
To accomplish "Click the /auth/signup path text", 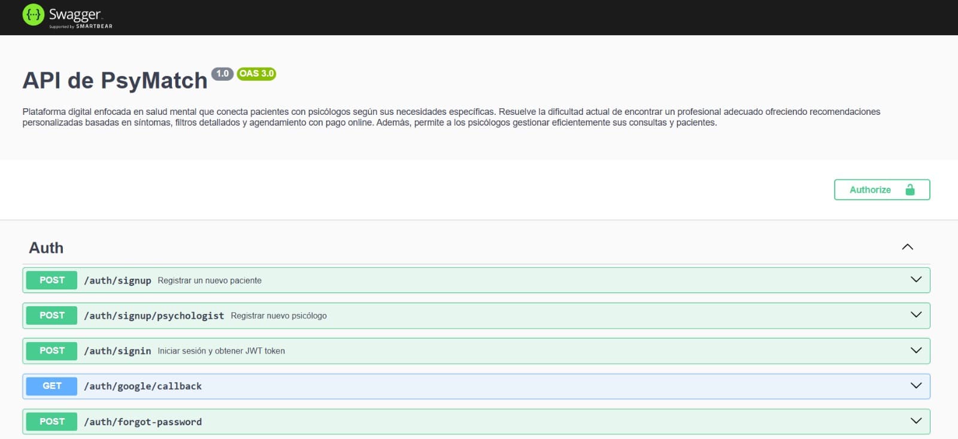I will pos(117,281).
